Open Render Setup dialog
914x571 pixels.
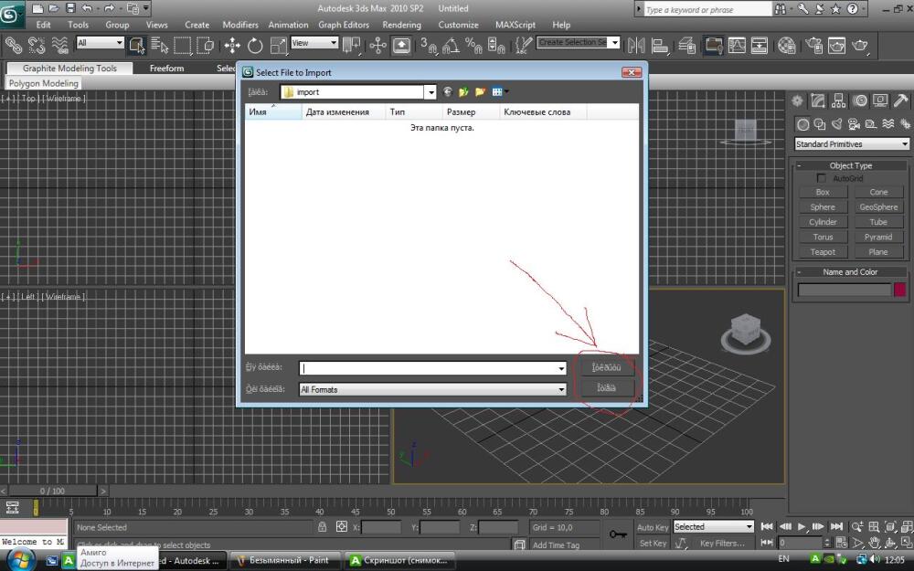813,45
